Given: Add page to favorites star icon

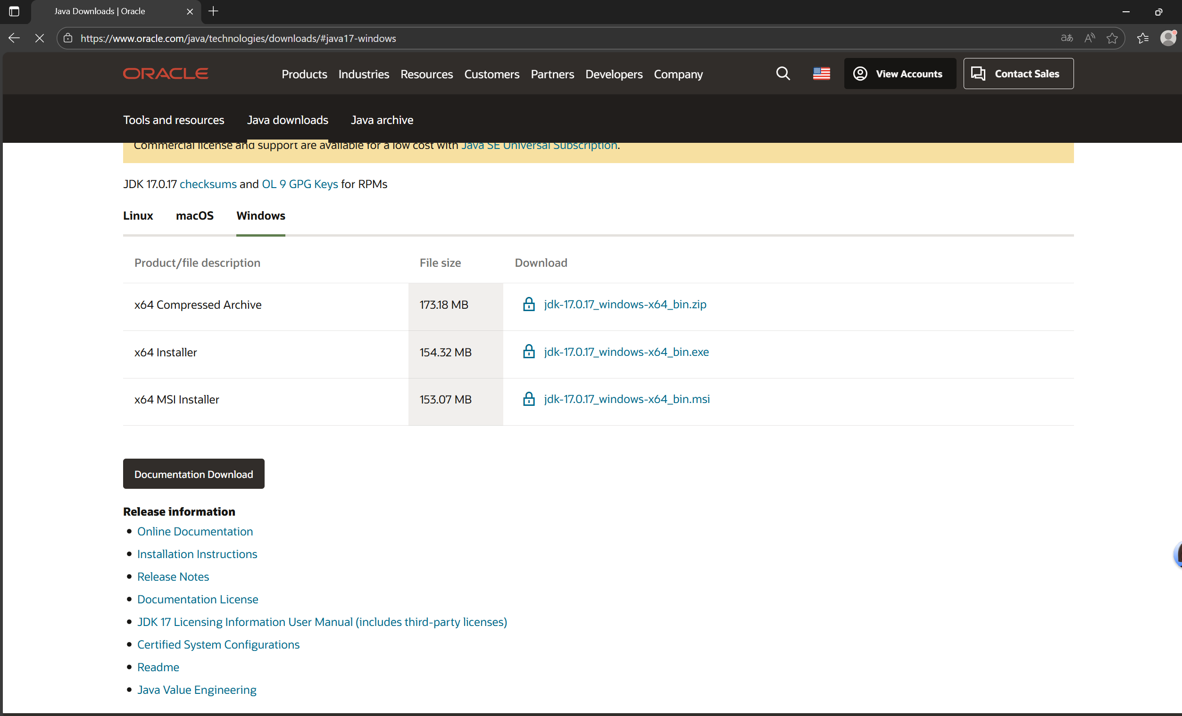Looking at the screenshot, I should click(1111, 38).
